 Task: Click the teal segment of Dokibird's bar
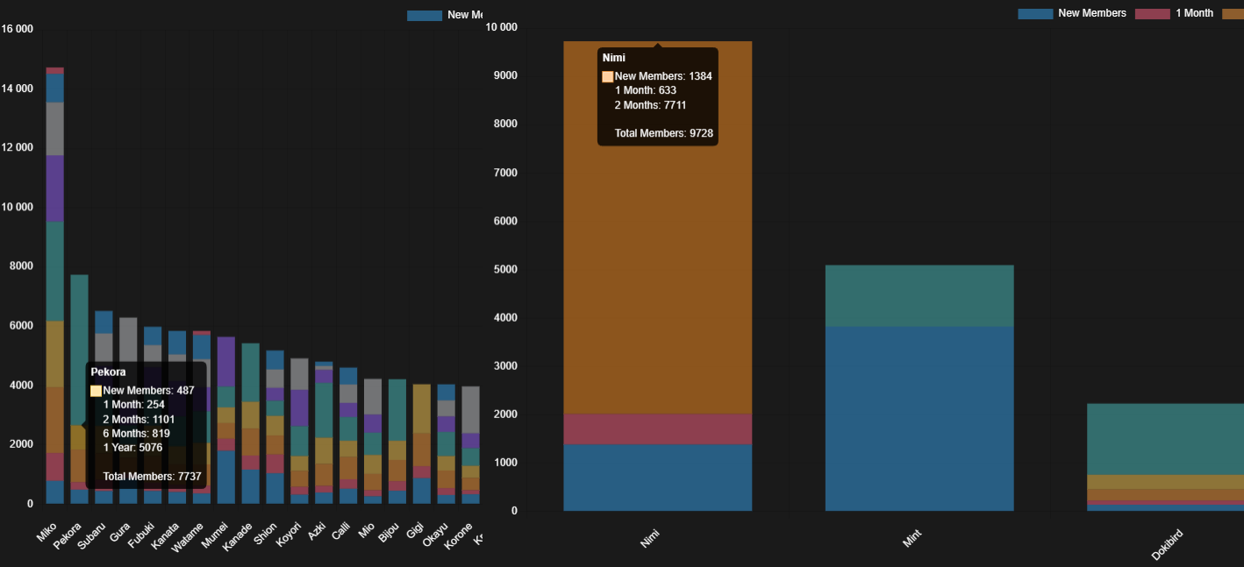pos(1165,439)
